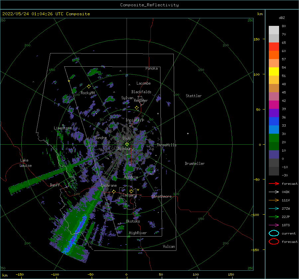Click the Stettler city label
This screenshot has width=299, height=279.
click(x=194, y=96)
